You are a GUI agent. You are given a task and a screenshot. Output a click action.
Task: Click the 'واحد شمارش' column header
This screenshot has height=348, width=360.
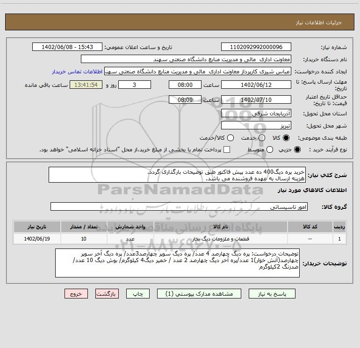(130, 227)
